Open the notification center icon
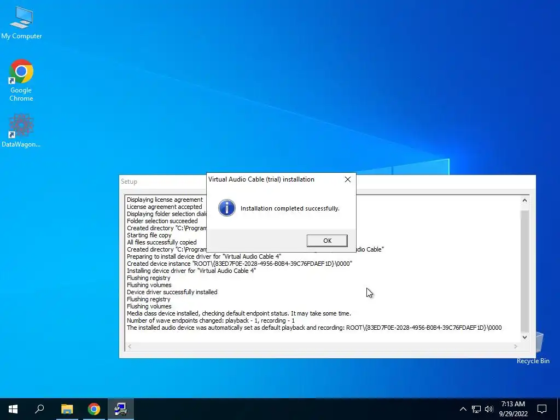 coord(542,409)
